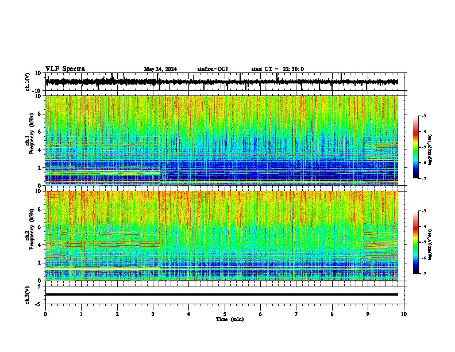Click the log(PSD) label beside ch.2 colorbar
This screenshot has width=455, height=352.
tap(430, 244)
